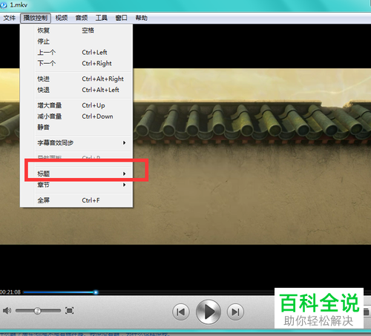Click the seek bar position handle

click(96, 292)
